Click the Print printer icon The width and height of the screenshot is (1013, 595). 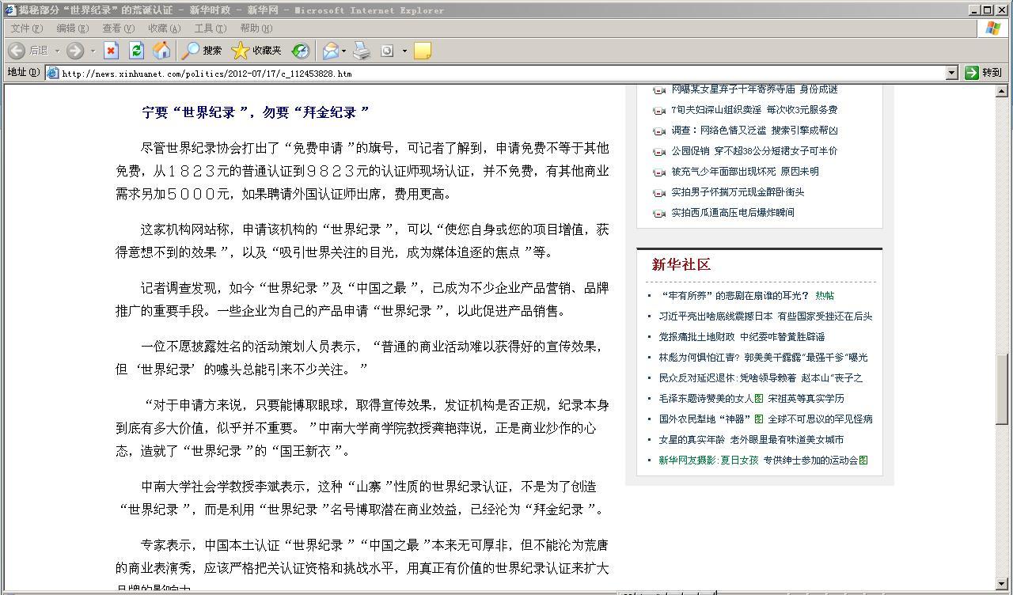click(x=362, y=51)
